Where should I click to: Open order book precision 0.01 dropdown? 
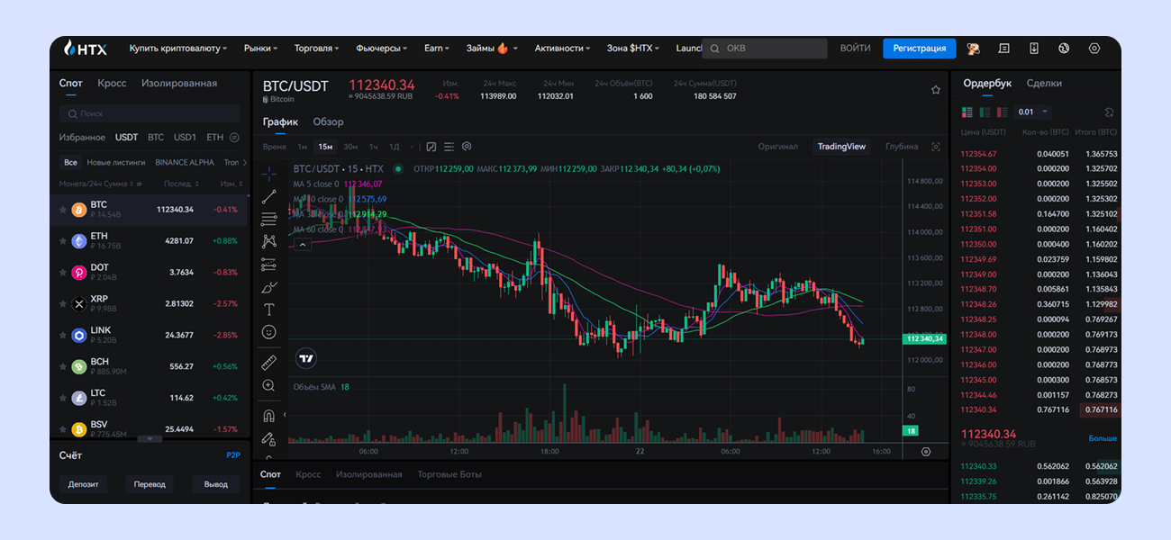pyautogui.click(x=1033, y=112)
